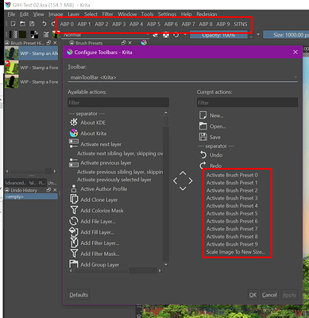Viewport: 309px width, 318px height.
Task: Select Activate Brush Preset 0 in current actions
Action: (232, 175)
